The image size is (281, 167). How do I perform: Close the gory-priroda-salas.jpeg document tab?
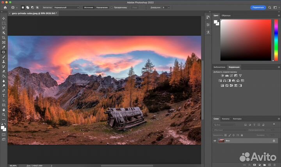9,13
